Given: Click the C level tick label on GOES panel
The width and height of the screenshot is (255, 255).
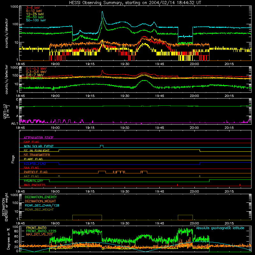Looking at the screenshot, I should click(17, 99).
